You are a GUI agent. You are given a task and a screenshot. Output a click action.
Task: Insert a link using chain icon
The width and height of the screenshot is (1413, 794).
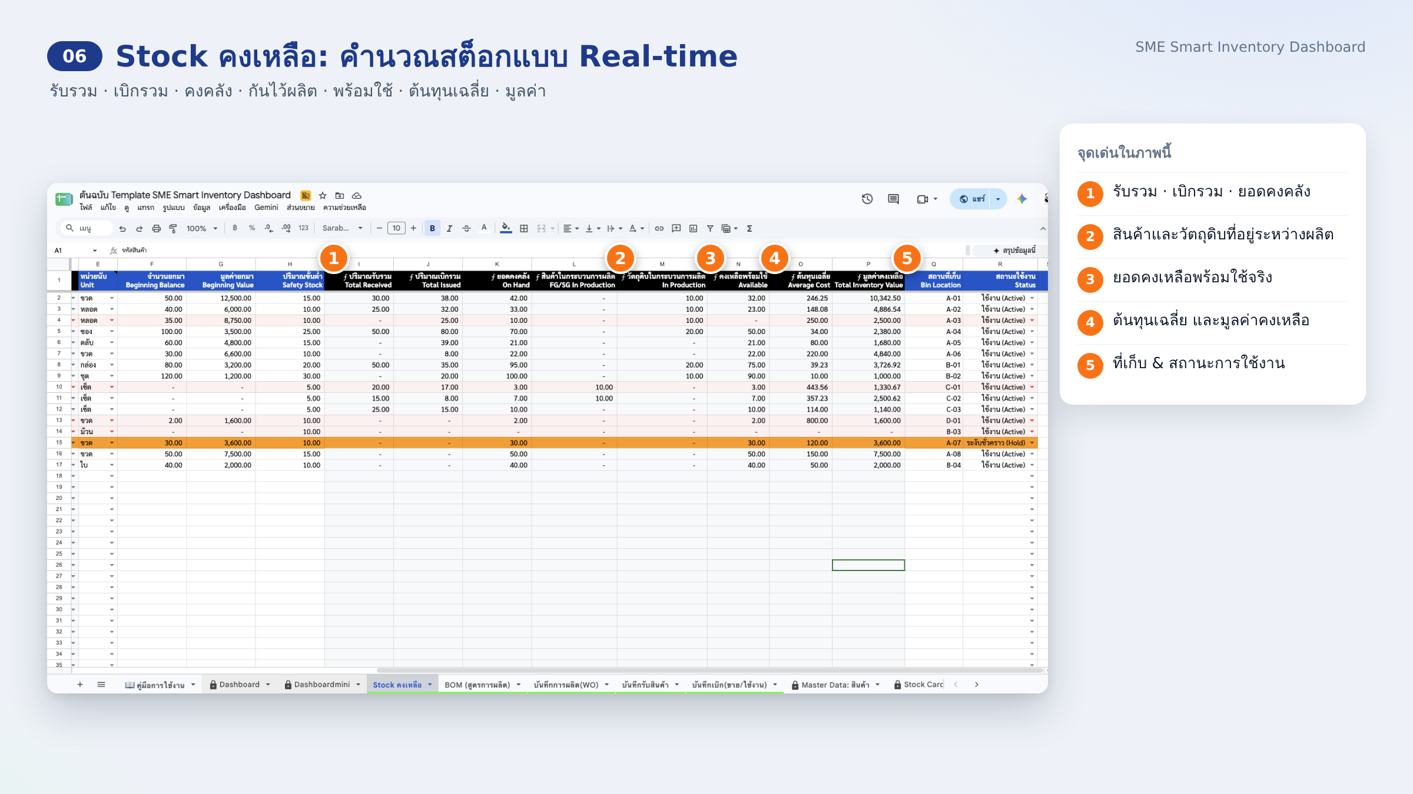(x=659, y=228)
